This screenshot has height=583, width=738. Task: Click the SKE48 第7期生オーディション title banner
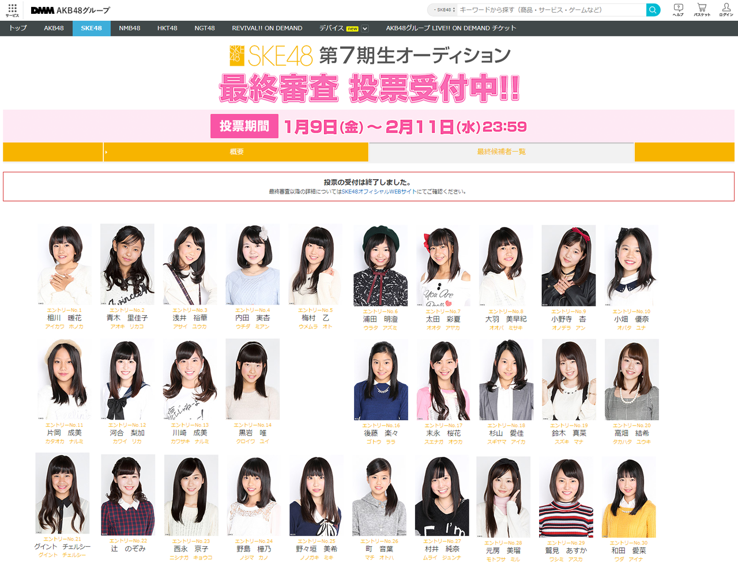point(370,55)
